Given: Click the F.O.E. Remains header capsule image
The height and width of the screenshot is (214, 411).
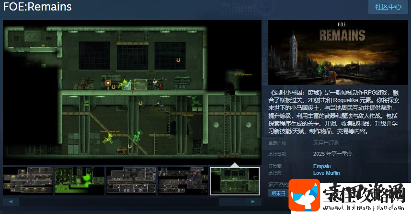Looking at the screenshot, I should pyautogui.click(x=338, y=53).
